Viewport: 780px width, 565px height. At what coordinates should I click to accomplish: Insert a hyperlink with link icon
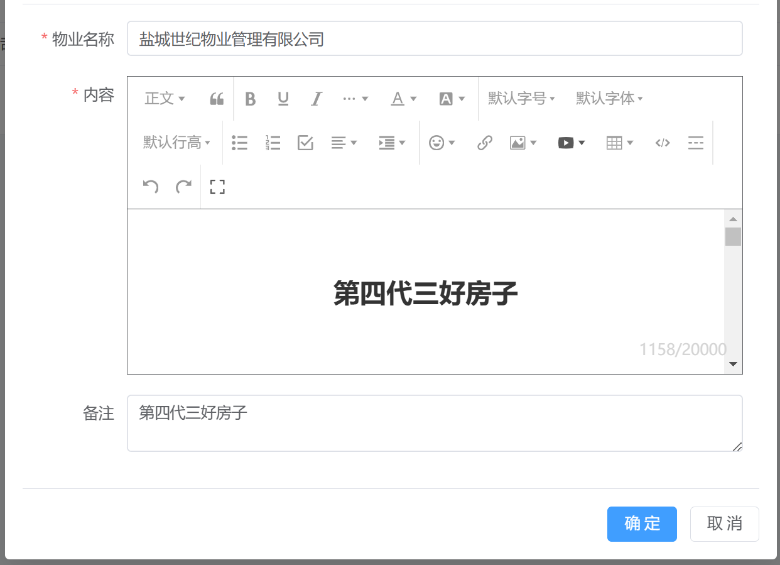pyautogui.click(x=484, y=143)
